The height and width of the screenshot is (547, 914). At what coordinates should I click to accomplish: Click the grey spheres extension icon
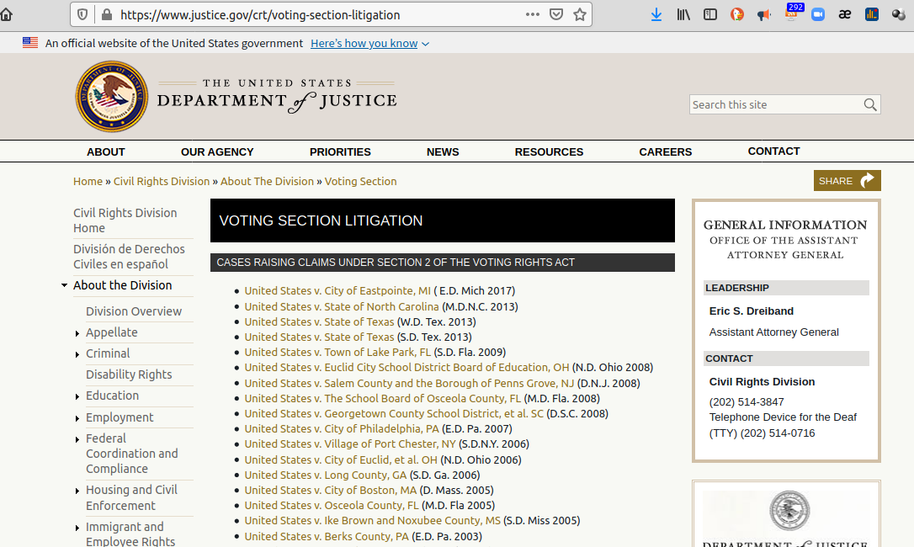coord(898,14)
